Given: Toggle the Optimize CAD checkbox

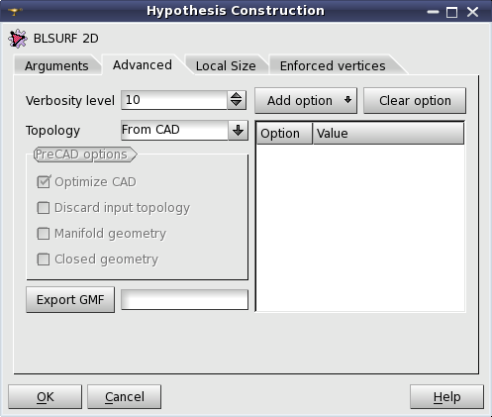Looking at the screenshot, I should tap(44, 182).
